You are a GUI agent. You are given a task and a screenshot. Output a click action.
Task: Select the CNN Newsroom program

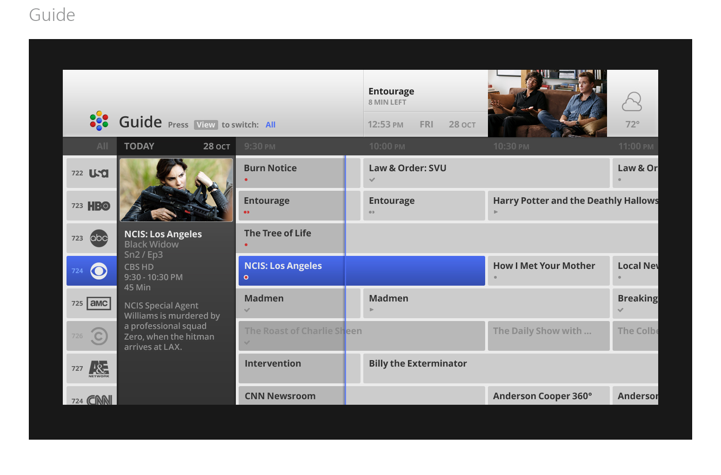pyautogui.click(x=362, y=395)
